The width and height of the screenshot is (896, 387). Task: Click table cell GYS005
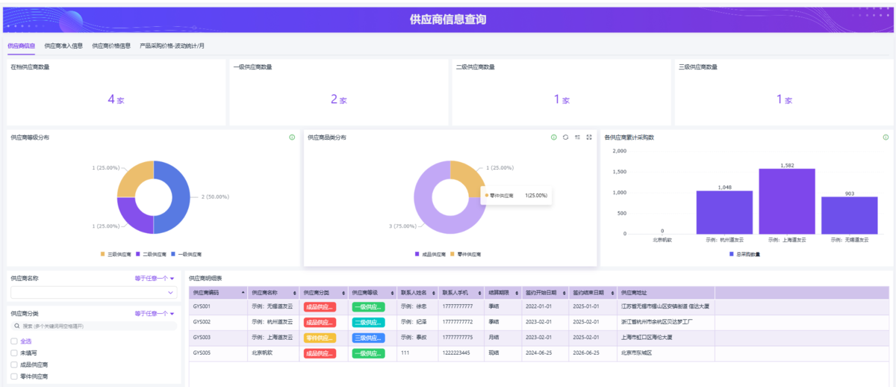tap(202, 353)
